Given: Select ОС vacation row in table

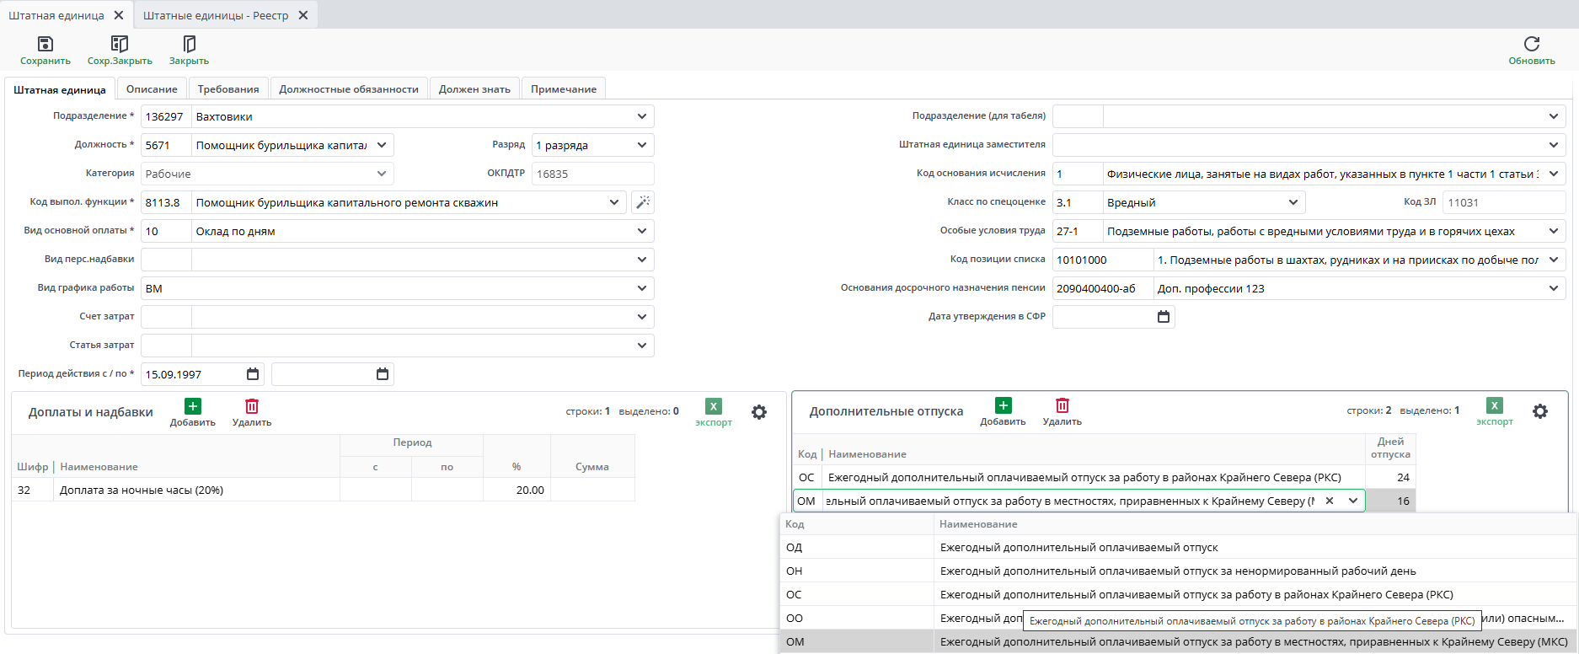Looking at the screenshot, I should pyautogui.click(x=1104, y=477).
